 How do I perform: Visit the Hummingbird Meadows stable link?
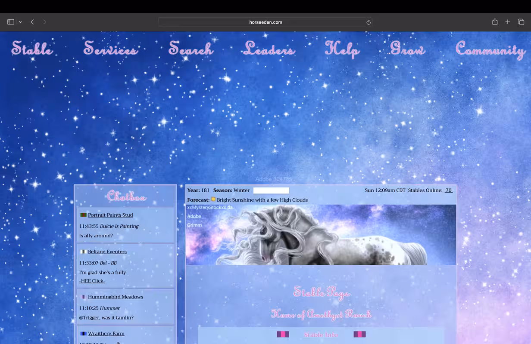pyautogui.click(x=116, y=297)
